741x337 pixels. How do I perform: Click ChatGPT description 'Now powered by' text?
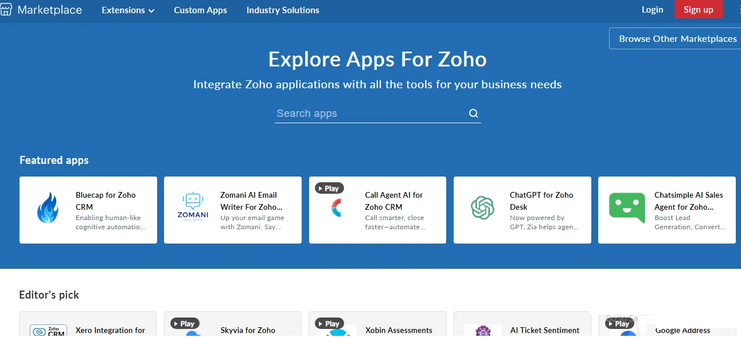[537, 218]
